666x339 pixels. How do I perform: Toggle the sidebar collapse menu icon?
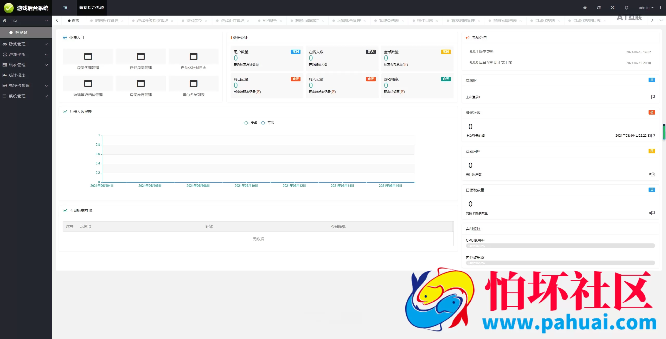(65, 8)
